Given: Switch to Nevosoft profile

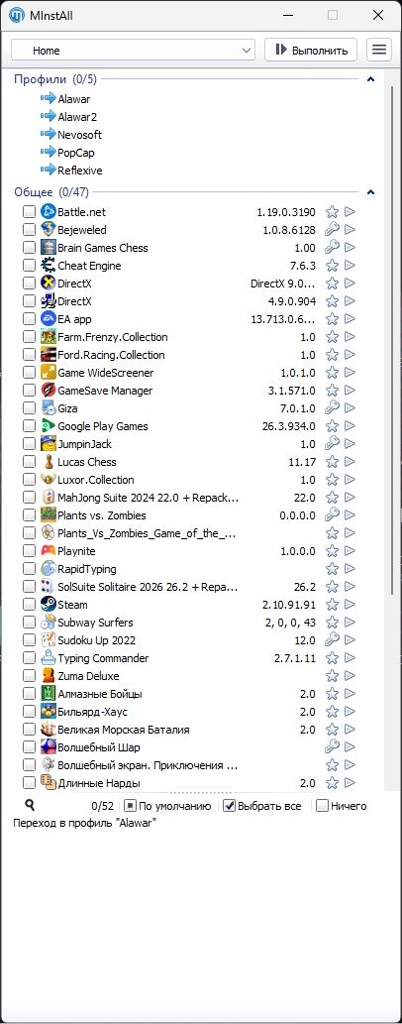Looking at the screenshot, I should (79, 135).
